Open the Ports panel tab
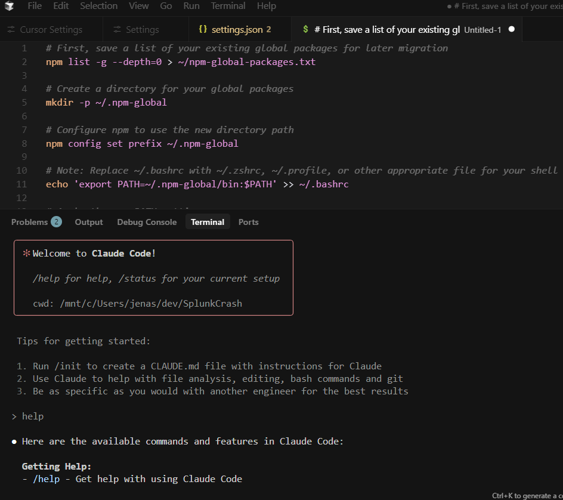This screenshot has width=563, height=500. point(248,222)
